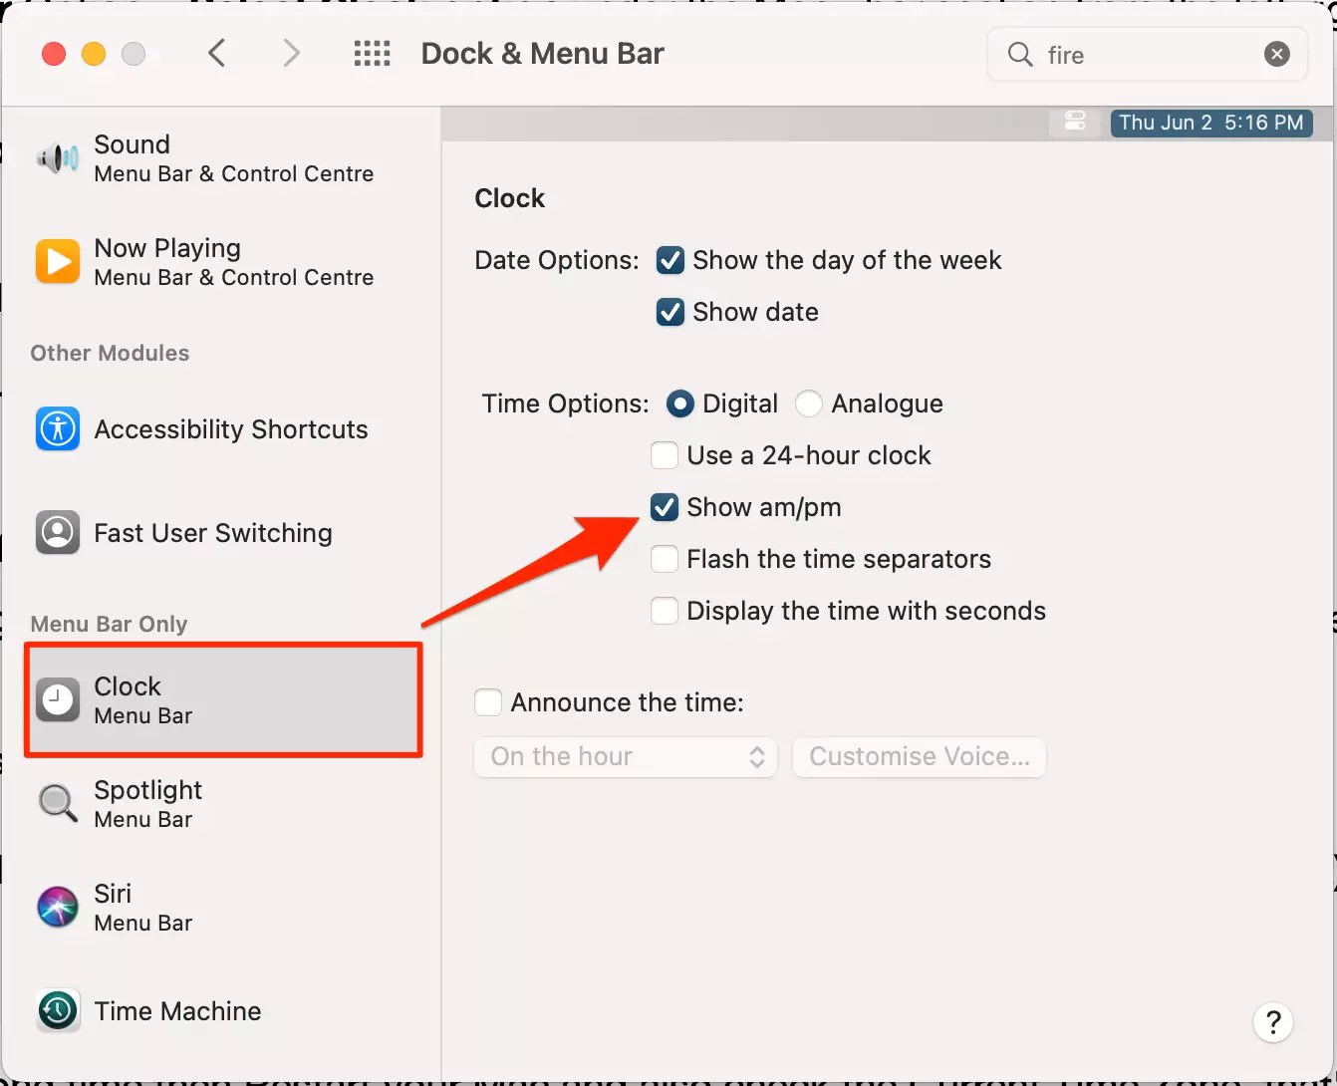Enable Use a 24-hour clock

pyautogui.click(x=664, y=455)
